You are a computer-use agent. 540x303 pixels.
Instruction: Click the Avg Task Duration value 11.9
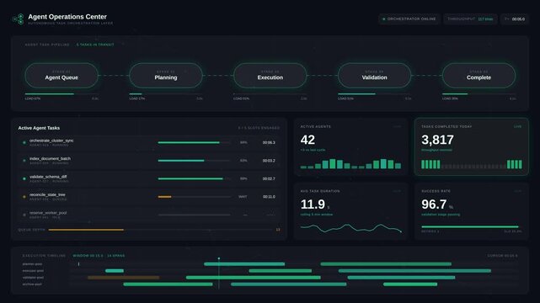pyautogui.click(x=313, y=205)
